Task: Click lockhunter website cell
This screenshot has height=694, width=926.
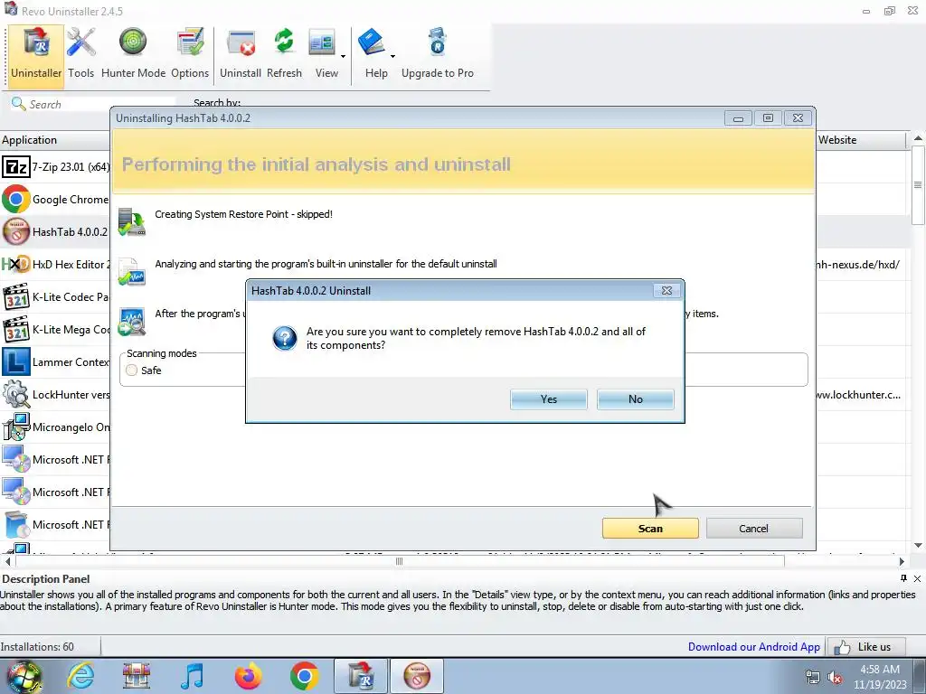Action: [859, 395]
